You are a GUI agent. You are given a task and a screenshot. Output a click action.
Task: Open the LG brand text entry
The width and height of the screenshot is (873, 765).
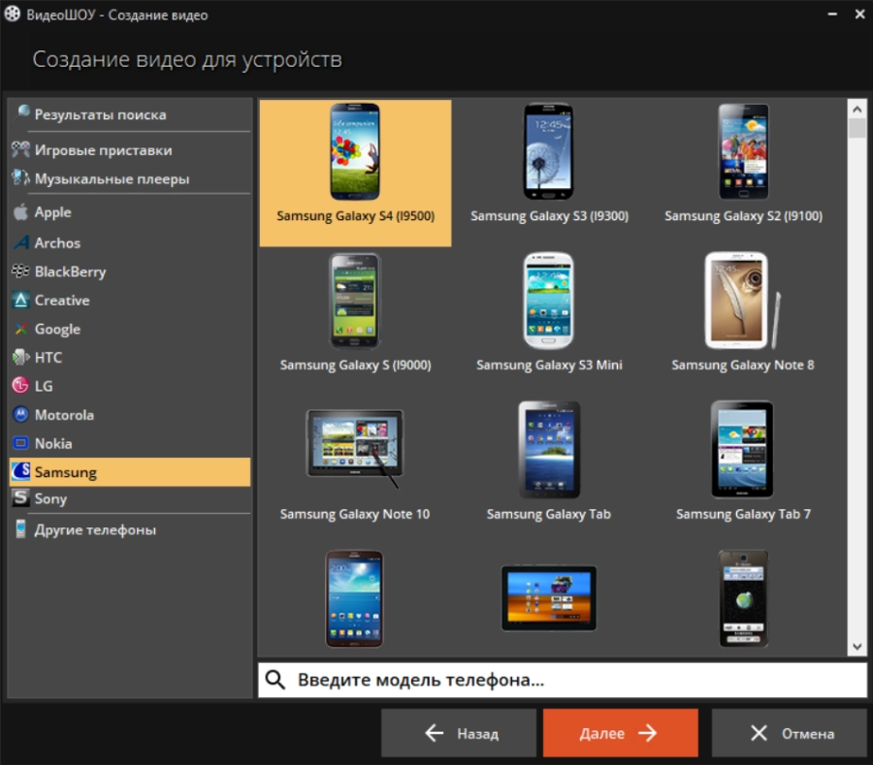44,386
